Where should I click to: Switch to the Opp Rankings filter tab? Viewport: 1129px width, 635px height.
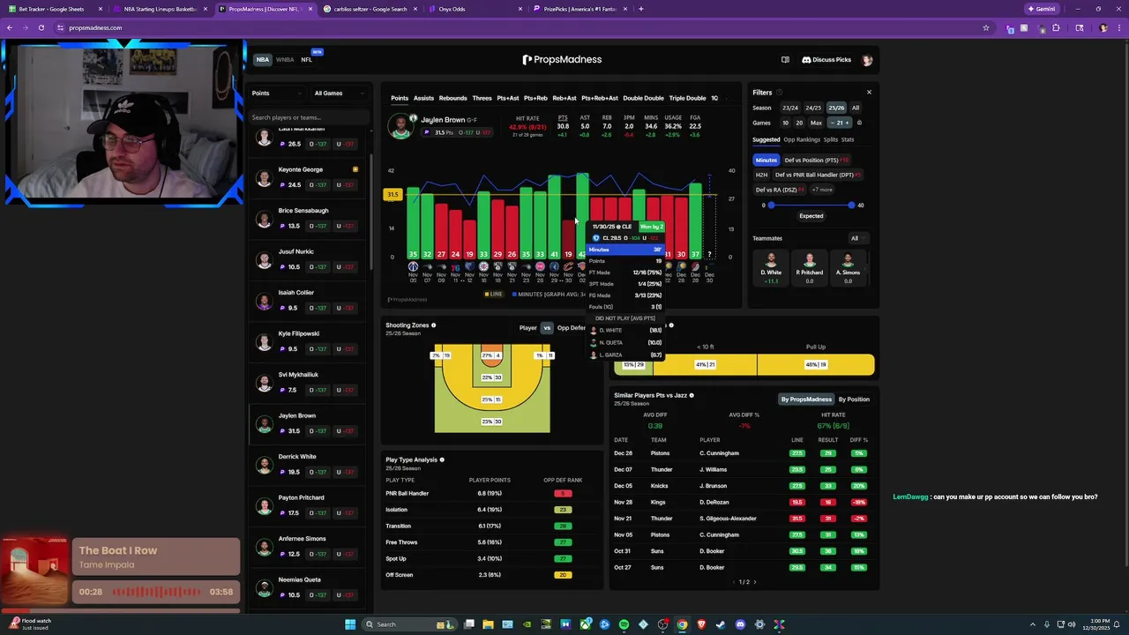802,139
